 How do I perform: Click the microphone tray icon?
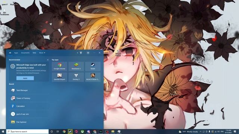(209, 131)
